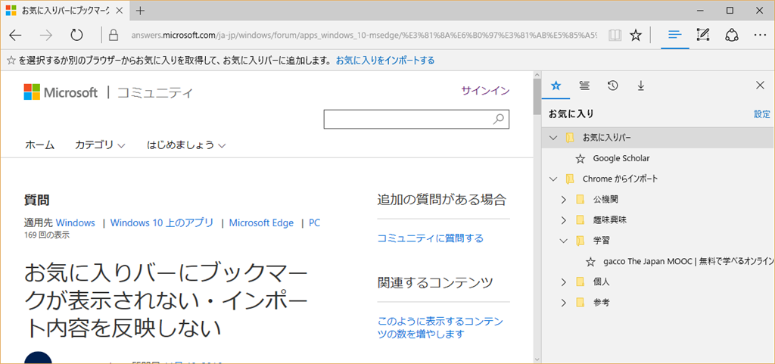Click the サインイン link
Image resolution: width=775 pixels, height=364 pixels.
pos(485,90)
